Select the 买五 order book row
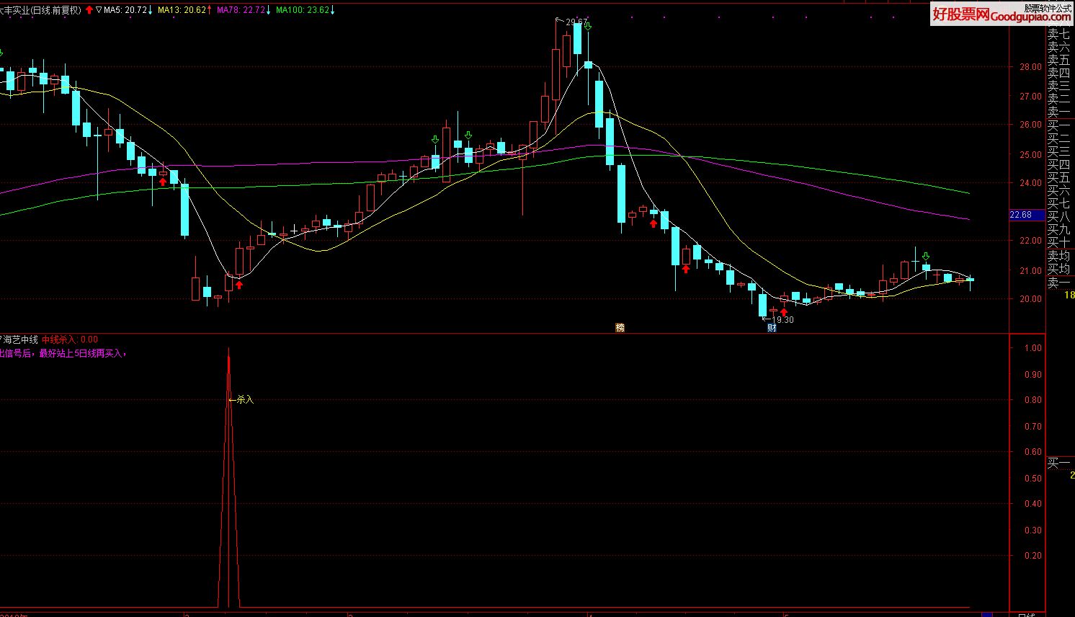Screen dimensions: 1075x617 click(1058, 177)
